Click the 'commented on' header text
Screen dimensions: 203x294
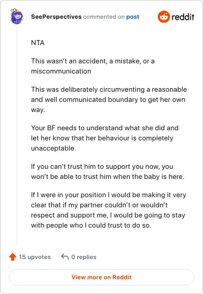click(104, 17)
